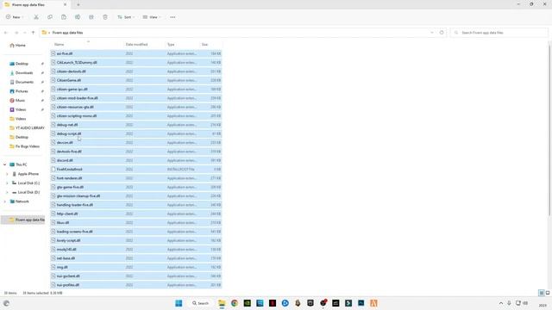Open the New dropdown menu
This screenshot has width=552, height=310.
(15, 17)
